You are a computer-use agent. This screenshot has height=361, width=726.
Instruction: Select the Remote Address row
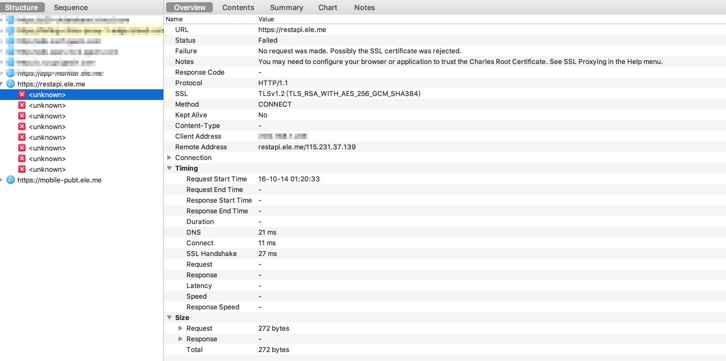[x=201, y=147]
